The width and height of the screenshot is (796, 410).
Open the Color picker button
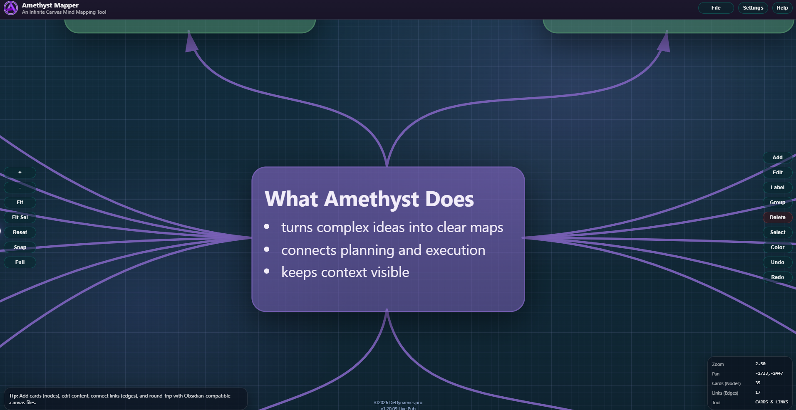(x=777, y=247)
